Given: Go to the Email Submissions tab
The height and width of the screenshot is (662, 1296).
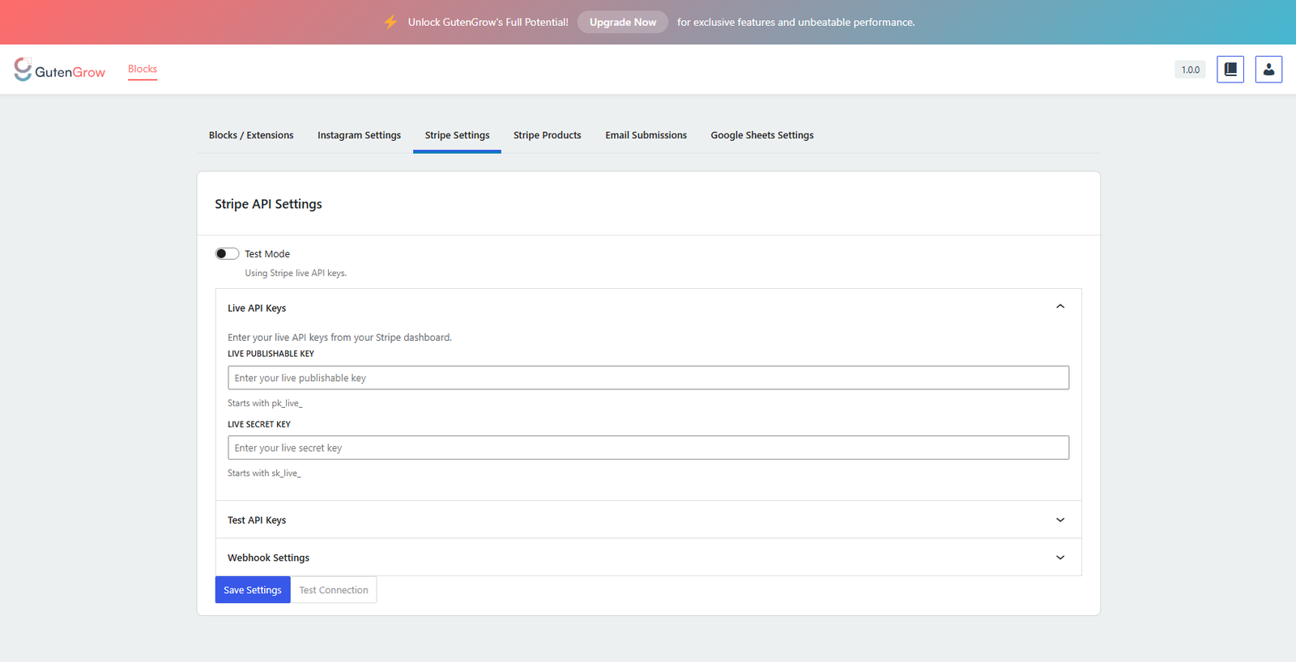Looking at the screenshot, I should pos(646,135).
